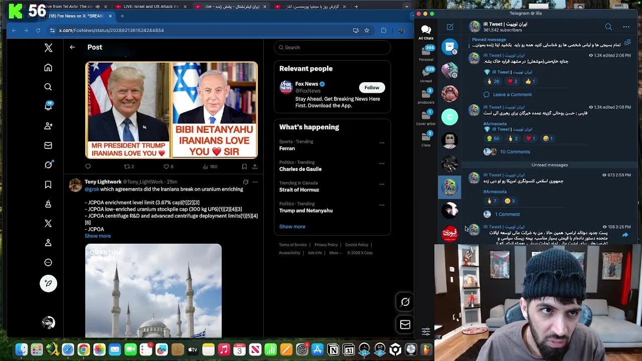This screenshot has height=361, width=642.
Task: Toggle heart reaction with count 2
Action: point(513,82)
